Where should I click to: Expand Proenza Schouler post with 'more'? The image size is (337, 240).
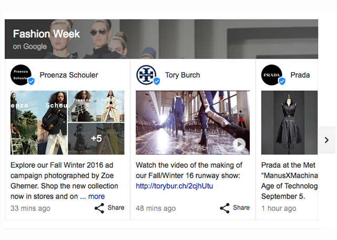[x=96, y=197]
